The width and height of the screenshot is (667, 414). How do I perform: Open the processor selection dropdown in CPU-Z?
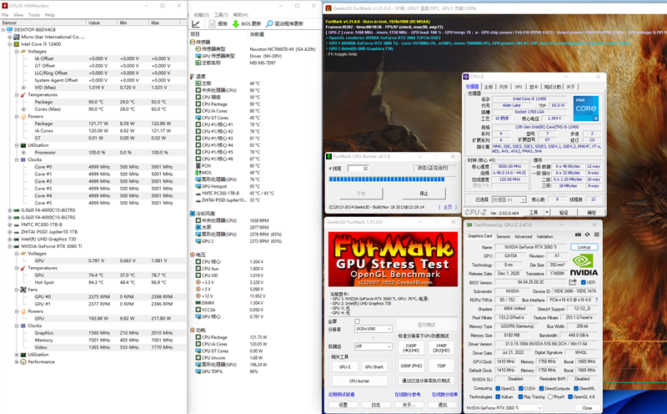[509, 199]
